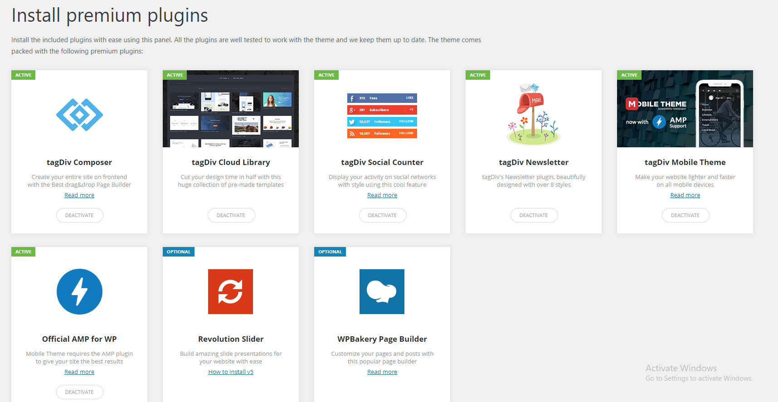The width and height of the screenshot is (778, 402).
Task: Click the ACTIVE badge on Official AMP card
Action: [x=24, y=252]
